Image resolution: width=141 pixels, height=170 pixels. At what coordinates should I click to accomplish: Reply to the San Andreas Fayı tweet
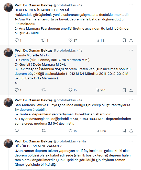coord(17,131)
